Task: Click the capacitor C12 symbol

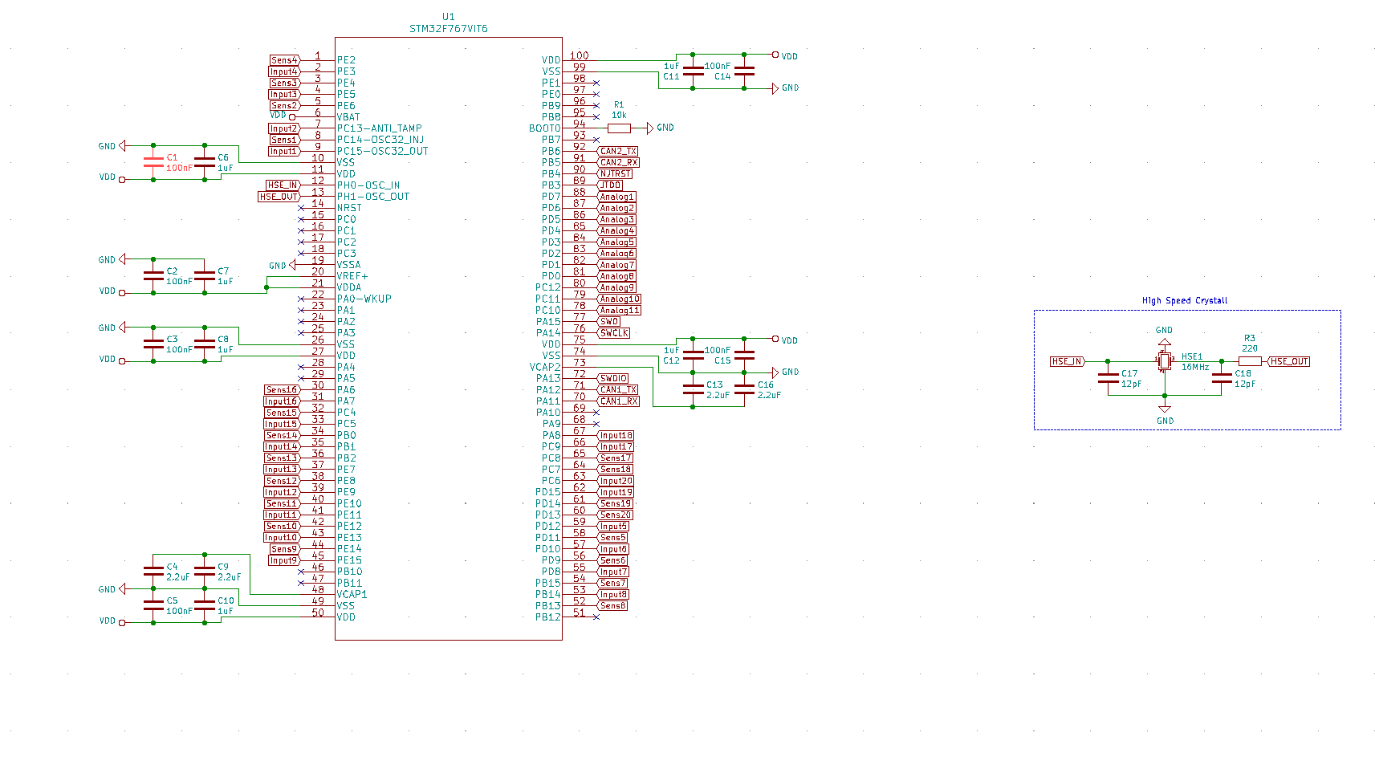Action: pos(693,356)
